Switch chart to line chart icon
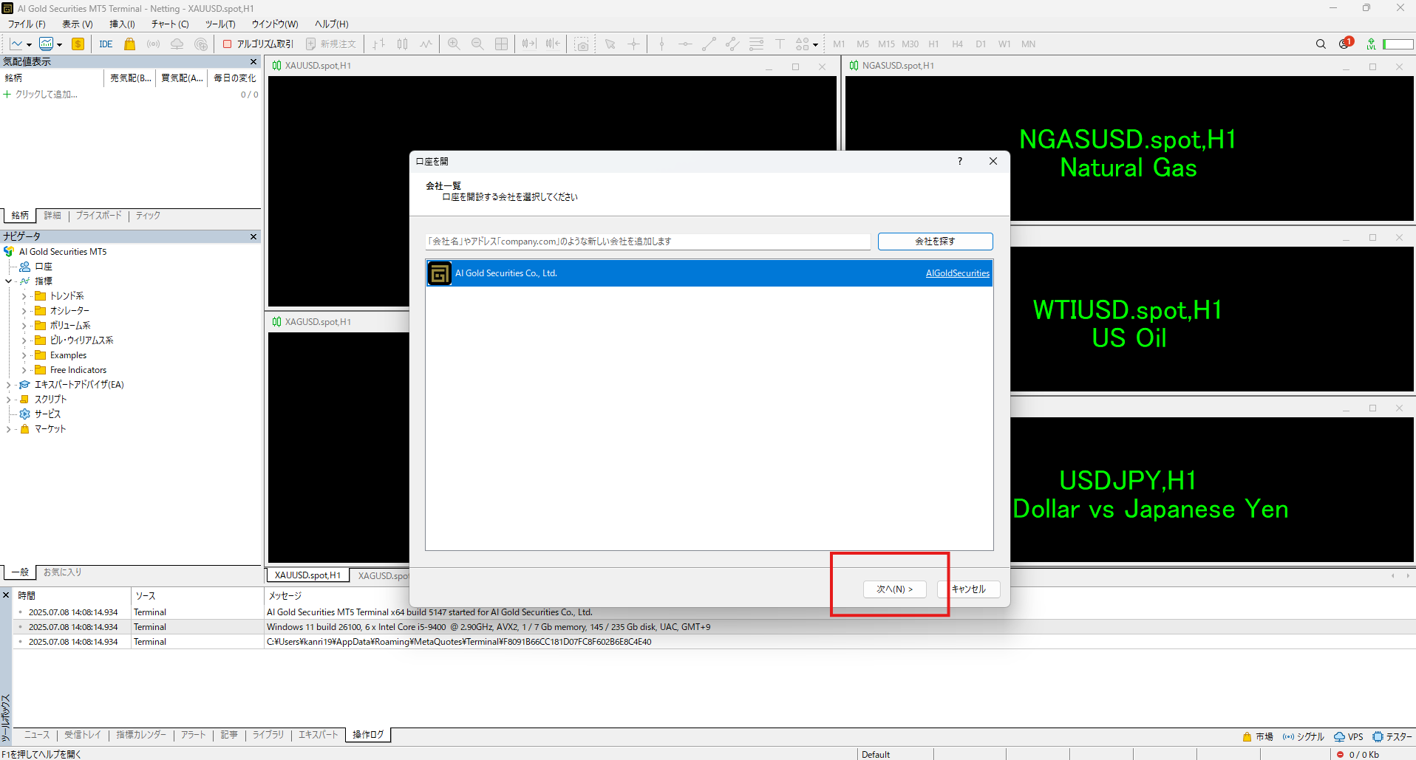This screenshot has width=1416, height=760. click(426, 44)
